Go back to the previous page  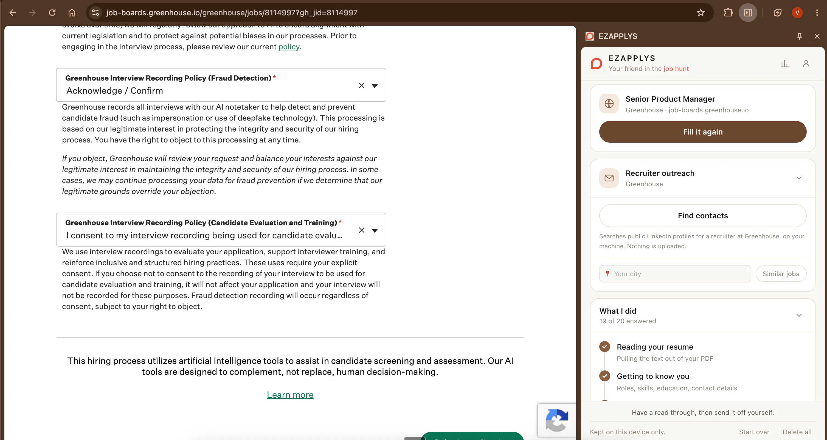[13, 13]
